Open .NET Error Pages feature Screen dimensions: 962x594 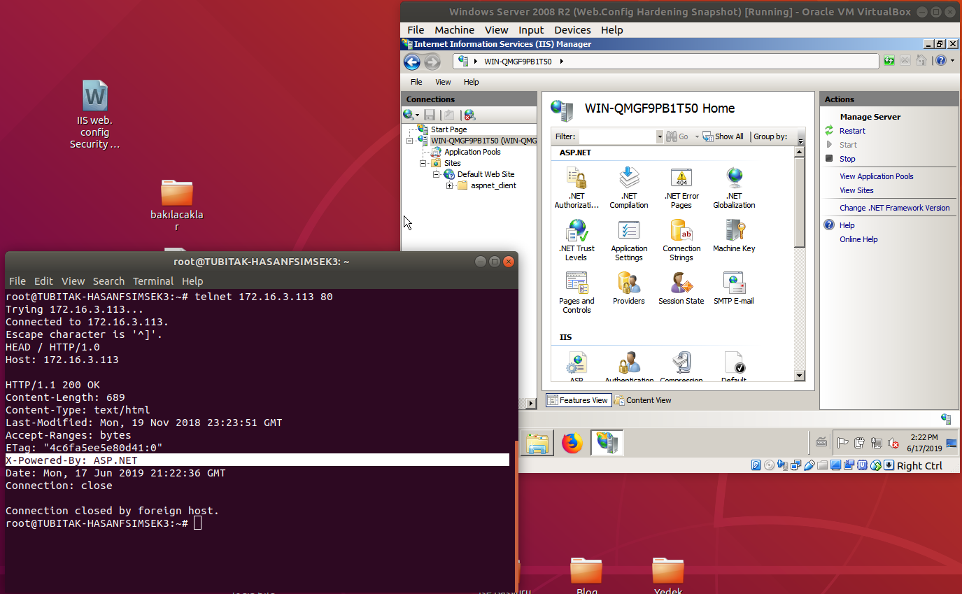pos(681,188)
